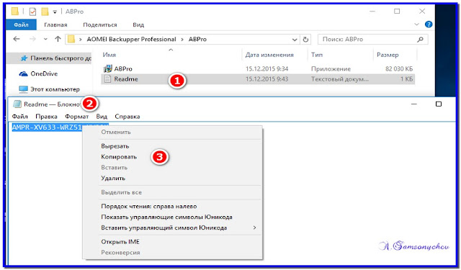Open the Файл menu in Notepad
This screenshot has width=461, height=270.
pyautogui.click(x=19, y=117)
